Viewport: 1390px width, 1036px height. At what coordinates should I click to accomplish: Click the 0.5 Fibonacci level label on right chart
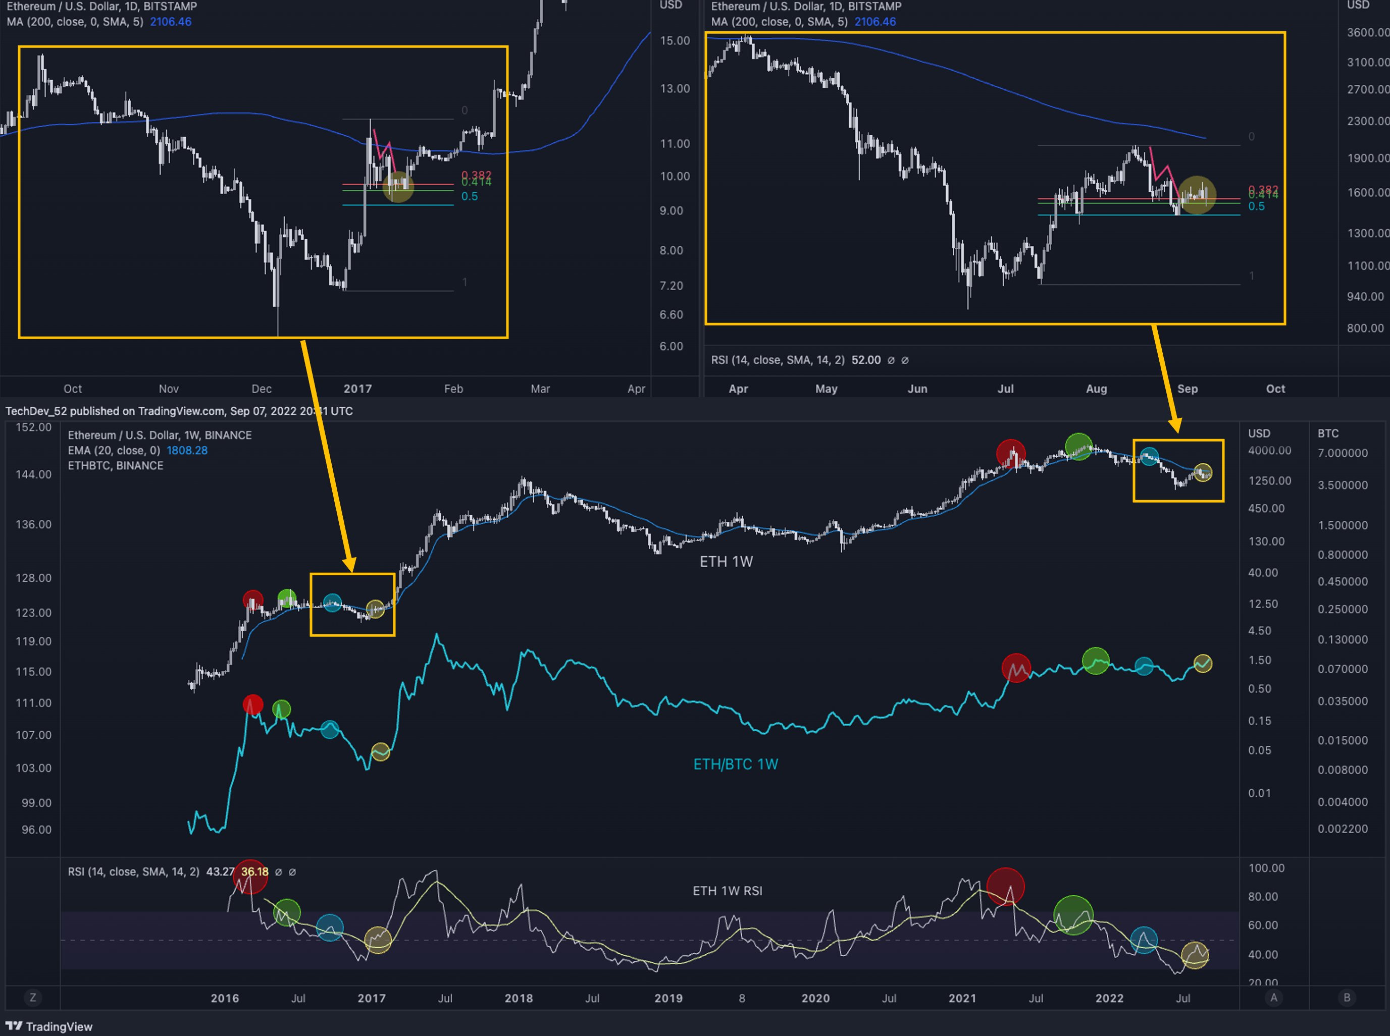coord(1256,206)
